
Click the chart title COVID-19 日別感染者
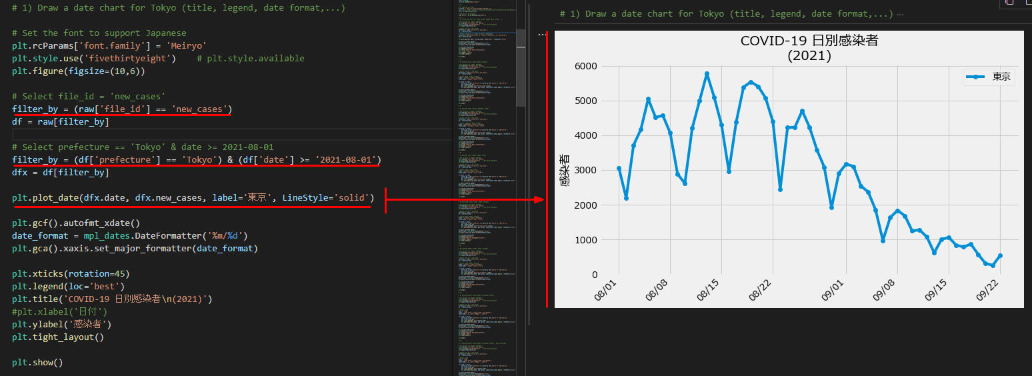point(809,41)
